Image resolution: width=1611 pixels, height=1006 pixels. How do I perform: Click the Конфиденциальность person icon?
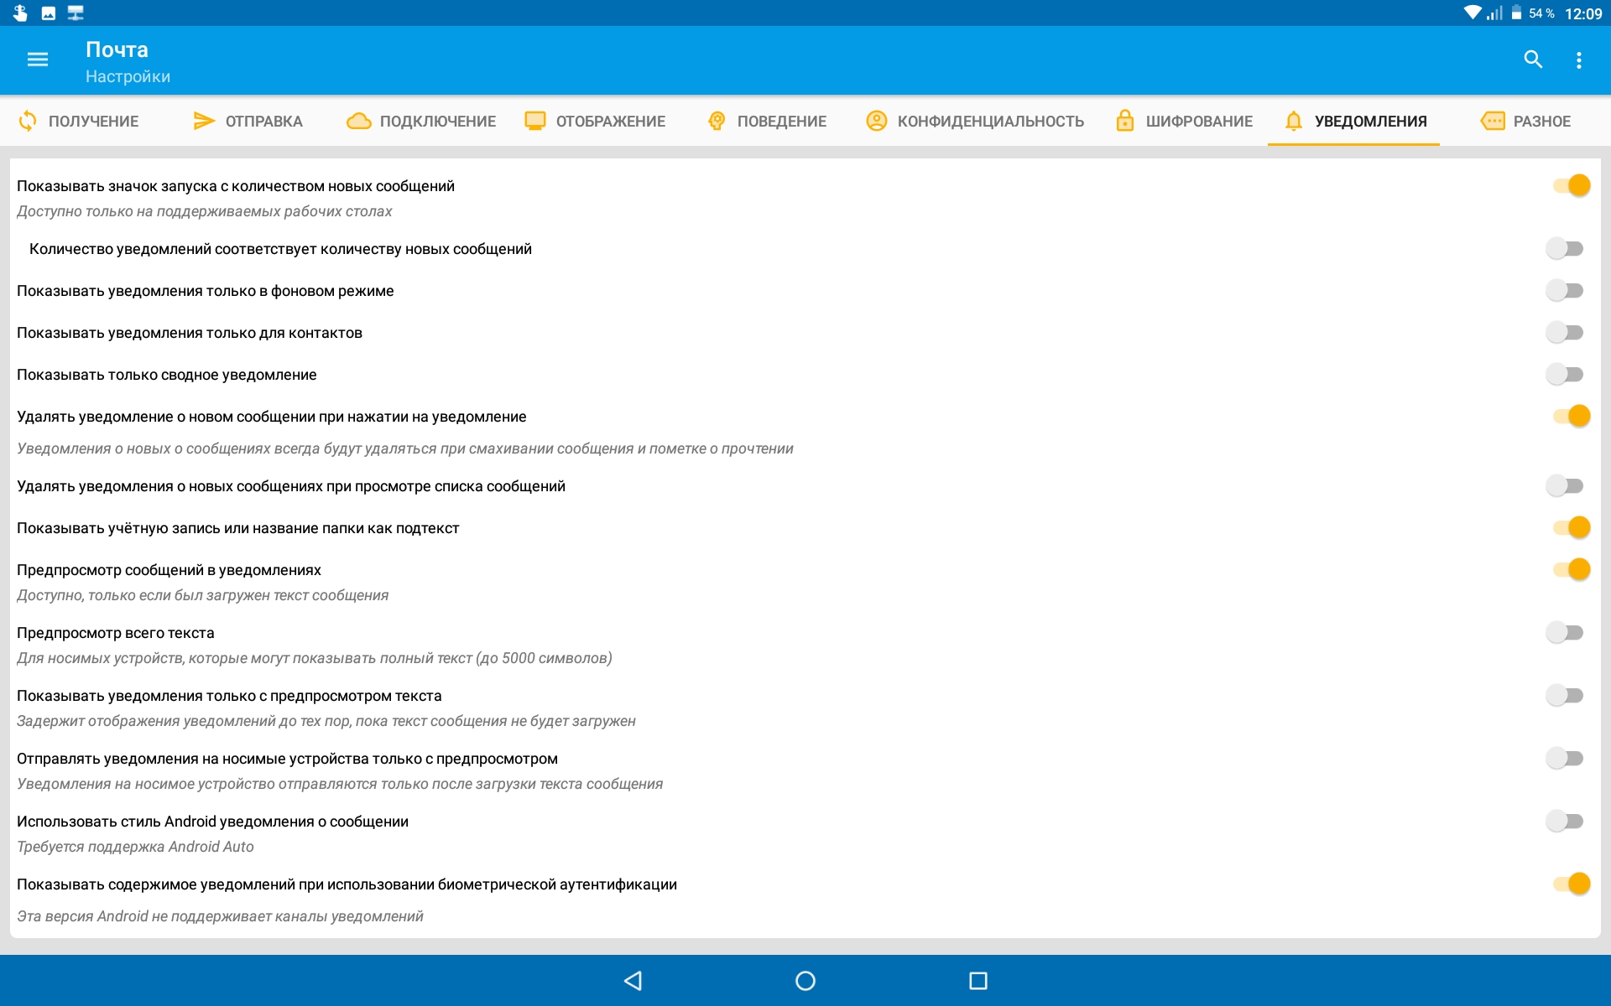coord(876,121)
